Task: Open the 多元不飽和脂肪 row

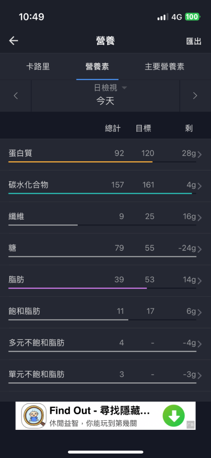Action: pos(105,344)
